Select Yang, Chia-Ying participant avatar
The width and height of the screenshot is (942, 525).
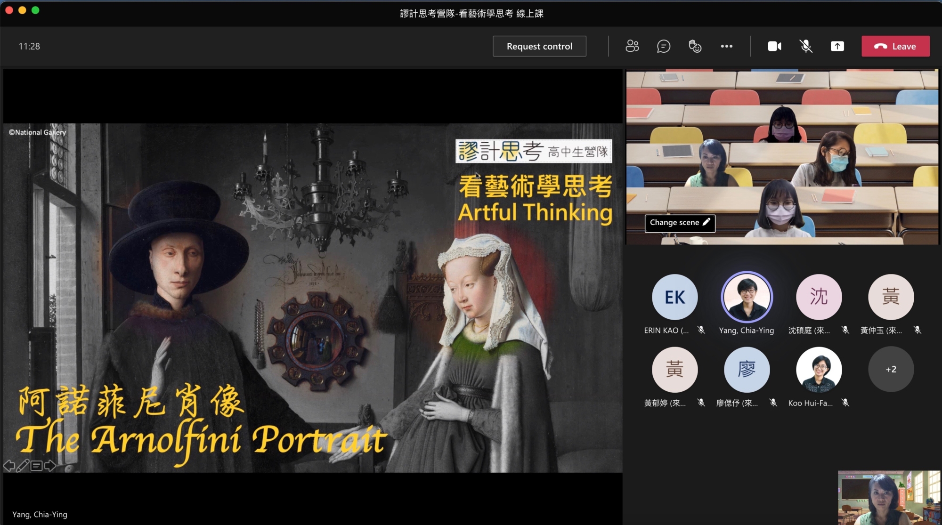(747, 297)
